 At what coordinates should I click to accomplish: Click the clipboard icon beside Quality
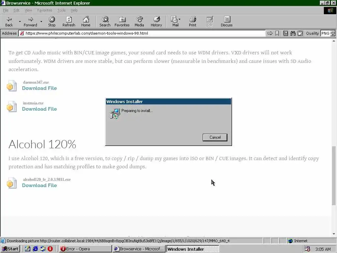[300, 33]
